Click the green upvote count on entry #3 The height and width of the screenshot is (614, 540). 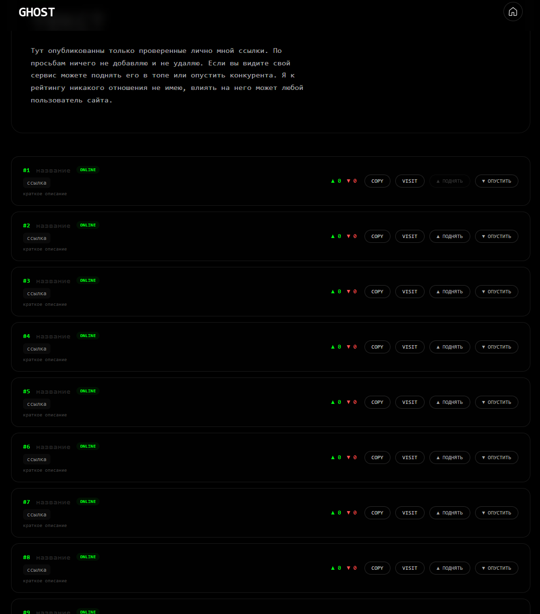(336, 292)
